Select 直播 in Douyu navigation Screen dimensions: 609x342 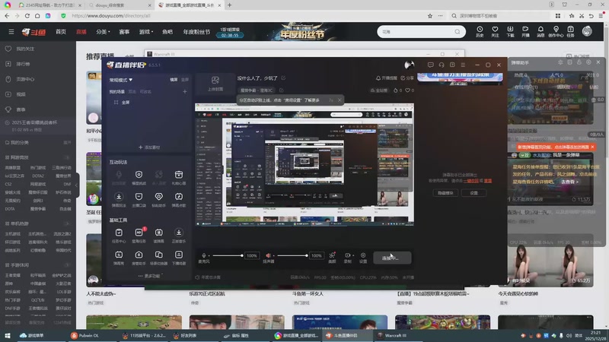pyautogui.click(x=81, y=32)
